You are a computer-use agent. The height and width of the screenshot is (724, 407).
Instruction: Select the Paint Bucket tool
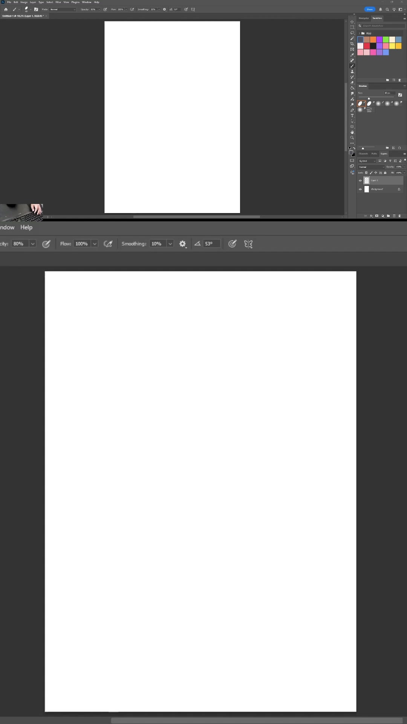tap(352, 88)
